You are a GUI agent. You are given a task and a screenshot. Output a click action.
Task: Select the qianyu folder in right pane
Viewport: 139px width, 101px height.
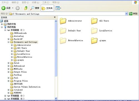pos(94,41)
